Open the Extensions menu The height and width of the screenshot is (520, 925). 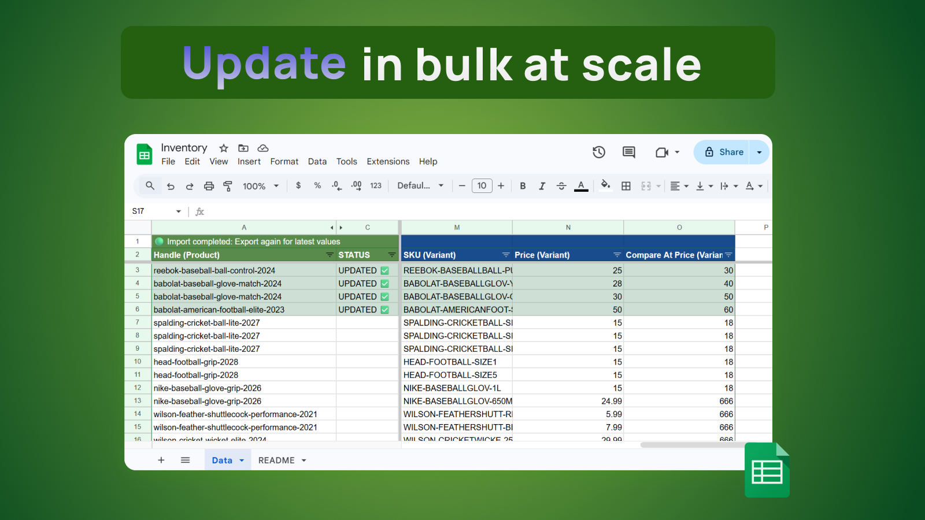coord(388,162)
